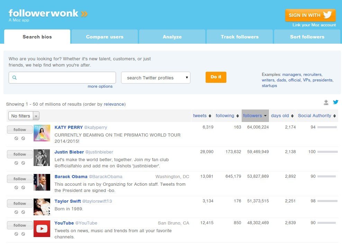Click the second block icon under Justin Bieber's follow button
The height and width of the screenshot is (245, 342).
(23, 163)
